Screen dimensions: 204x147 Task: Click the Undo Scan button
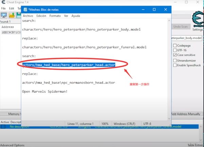coord(181,27)
